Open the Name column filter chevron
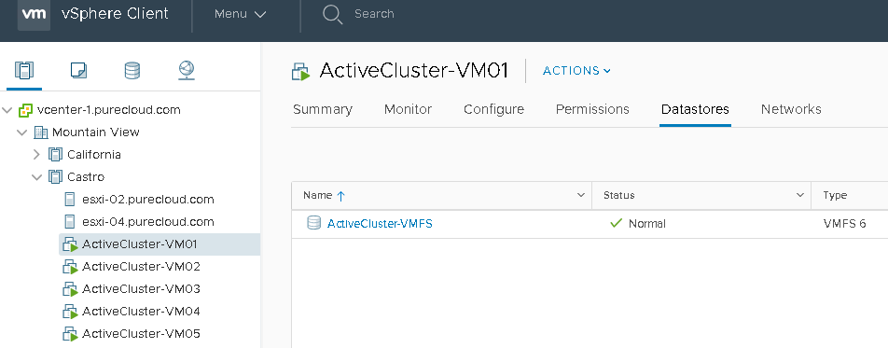 pos(580,195)
